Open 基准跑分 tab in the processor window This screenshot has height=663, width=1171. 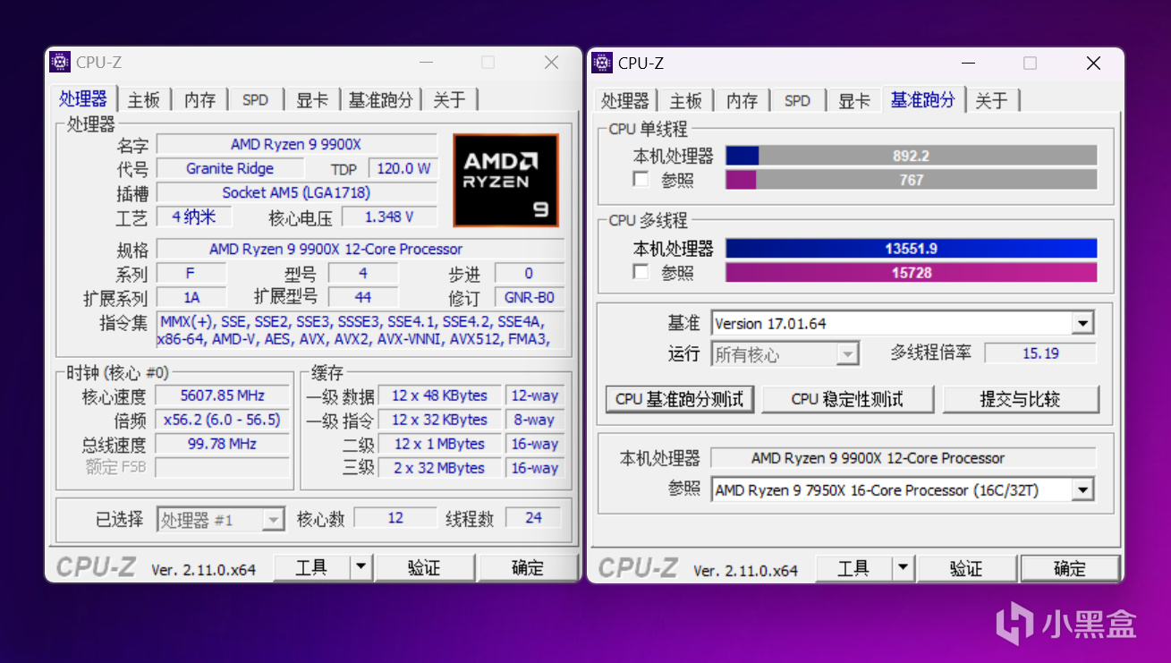click(380, 100)
